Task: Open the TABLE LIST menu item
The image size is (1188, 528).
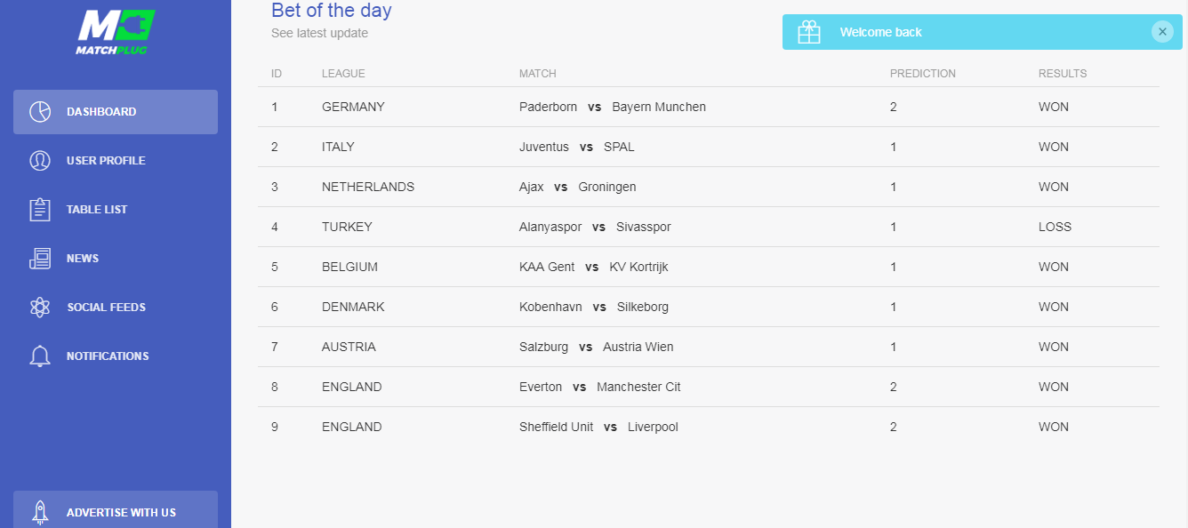Action: tap(116, 210)
